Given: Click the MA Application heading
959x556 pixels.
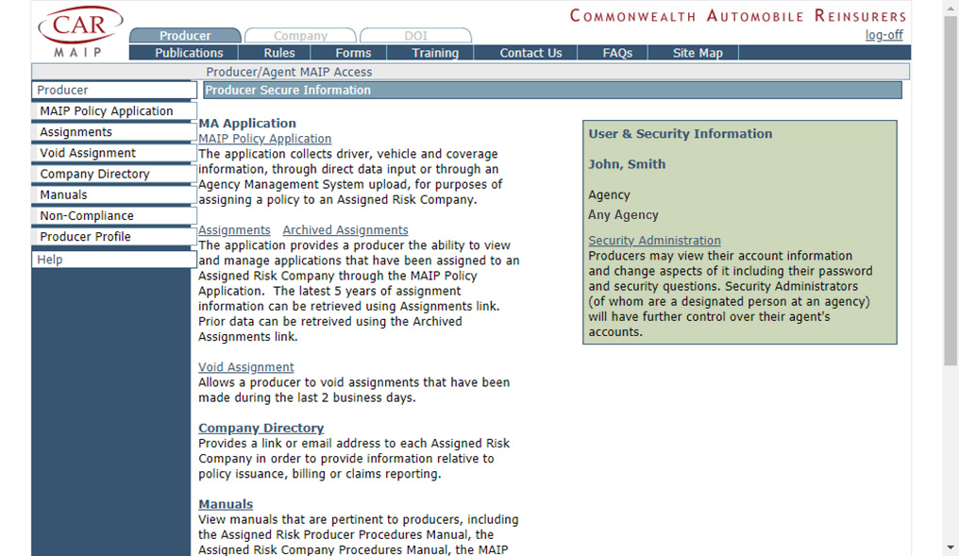Looking at the screenshot, I should 247,123.
